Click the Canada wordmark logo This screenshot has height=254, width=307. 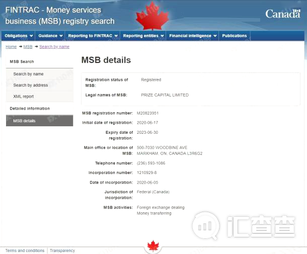click(283, 14)
